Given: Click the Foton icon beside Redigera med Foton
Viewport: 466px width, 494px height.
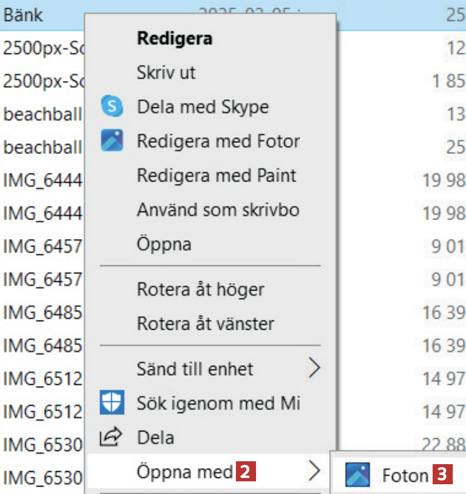Looking at the screenshot, I should (112, 141).
